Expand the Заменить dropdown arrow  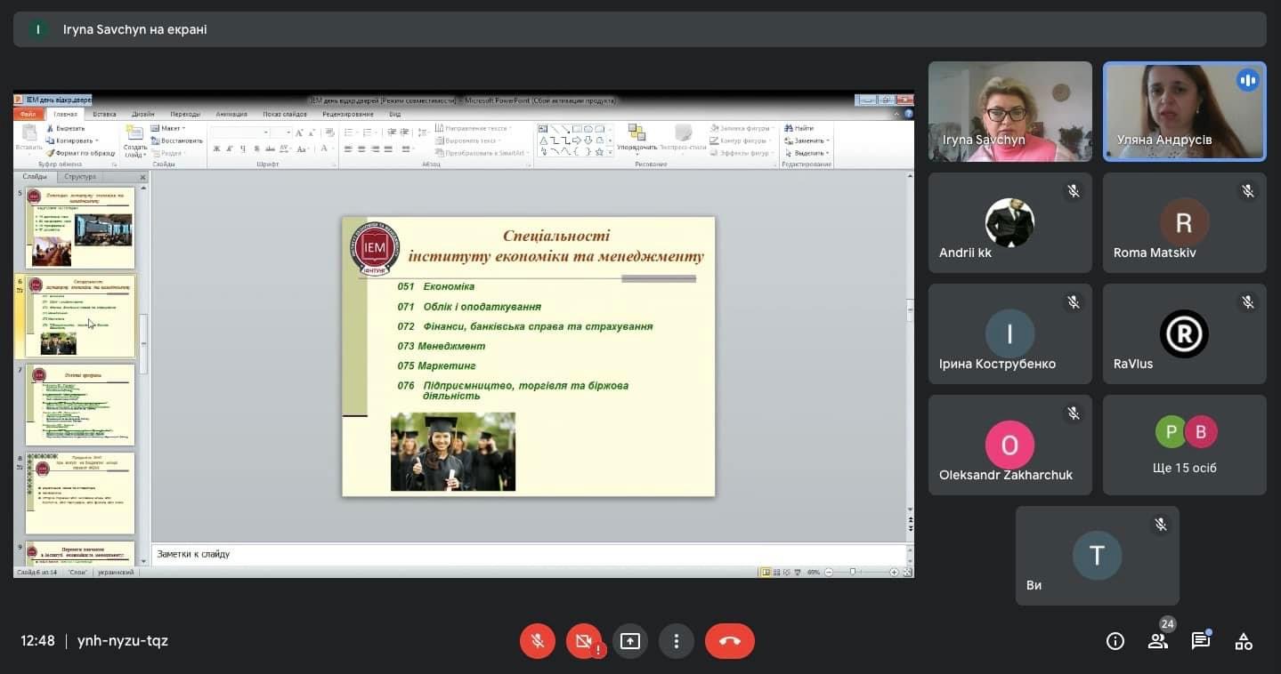[x=828, y=140]
